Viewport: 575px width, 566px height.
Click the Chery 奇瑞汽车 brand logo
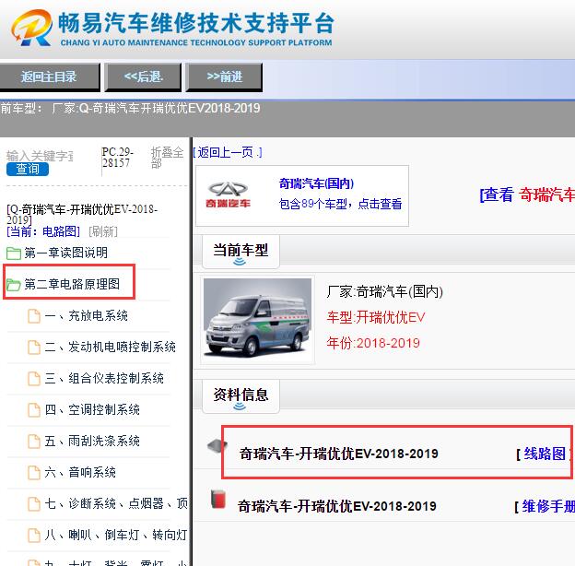(x=229, y=195)
